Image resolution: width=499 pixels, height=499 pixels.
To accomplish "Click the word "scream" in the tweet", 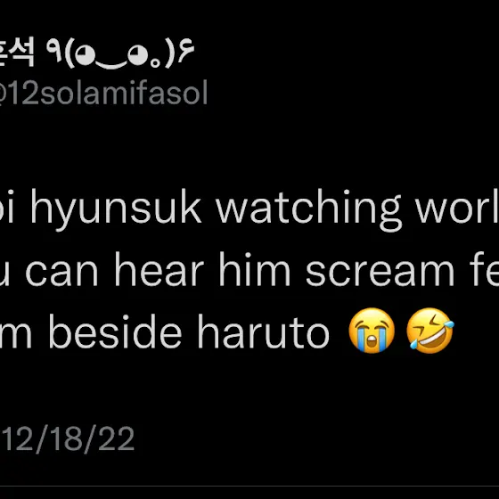I will [380, 272].
